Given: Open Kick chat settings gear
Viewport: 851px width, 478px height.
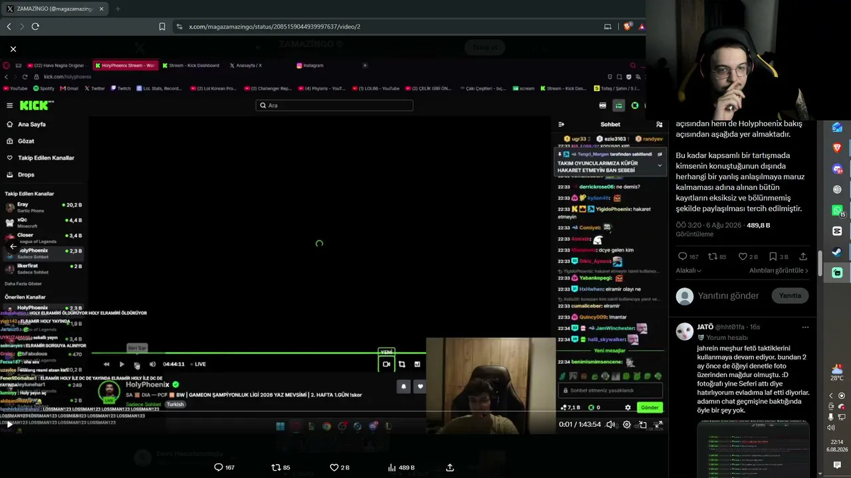Looking at the screenshot, I should (627, 408).
